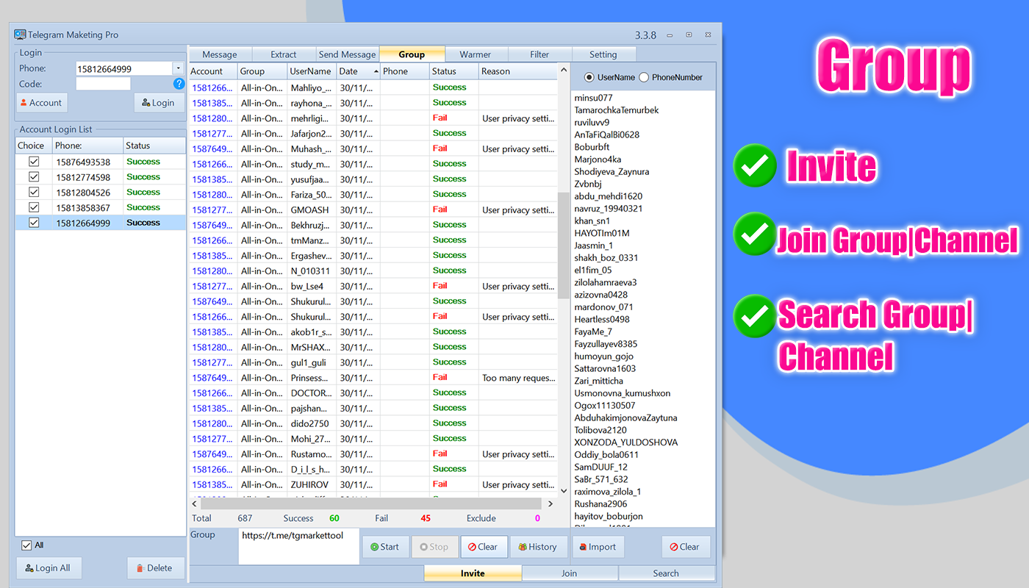Toggle the All checkbox
This screenshot has height=588, width=1029.
[26, 545]
